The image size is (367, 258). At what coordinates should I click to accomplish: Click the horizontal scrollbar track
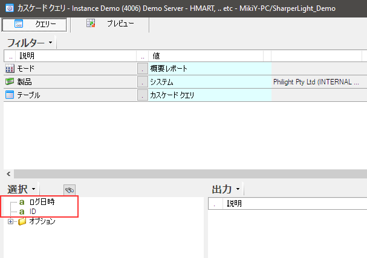click(190, 174)
